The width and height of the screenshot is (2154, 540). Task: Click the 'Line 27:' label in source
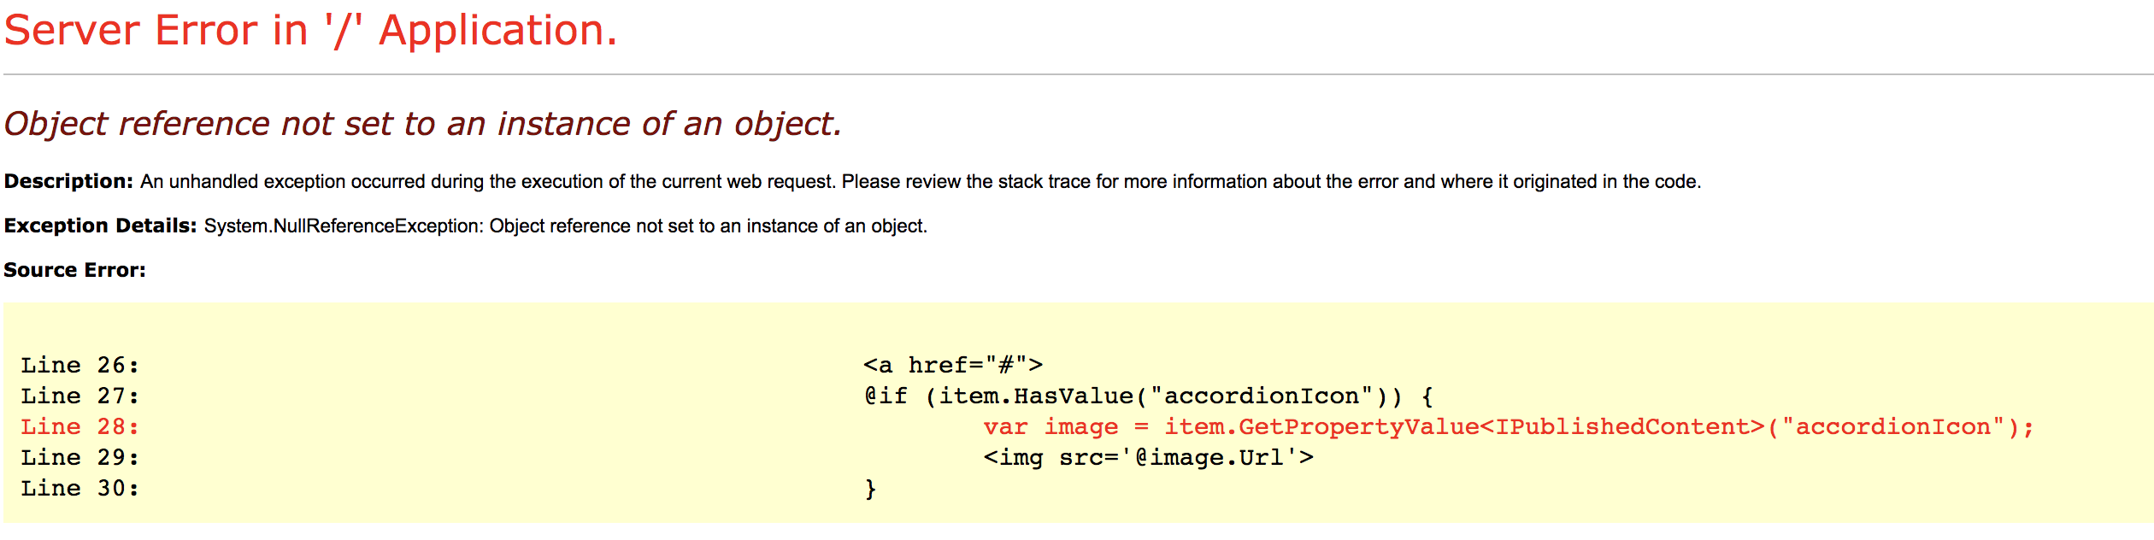[x=79, y=396]
